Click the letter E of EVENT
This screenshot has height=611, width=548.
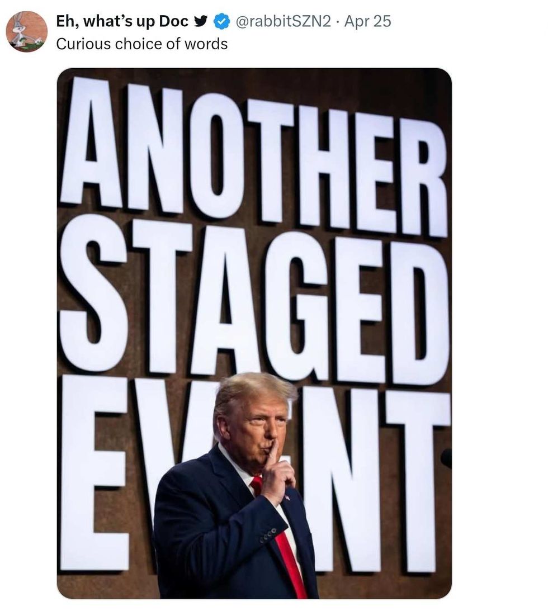(95, 473)
